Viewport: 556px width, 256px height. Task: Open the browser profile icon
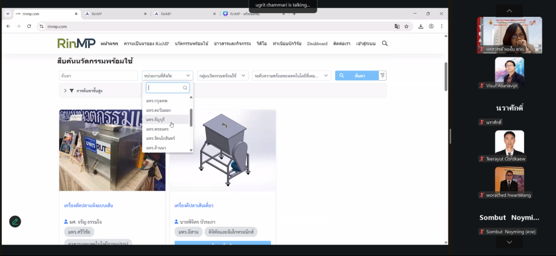coord(431,26)
